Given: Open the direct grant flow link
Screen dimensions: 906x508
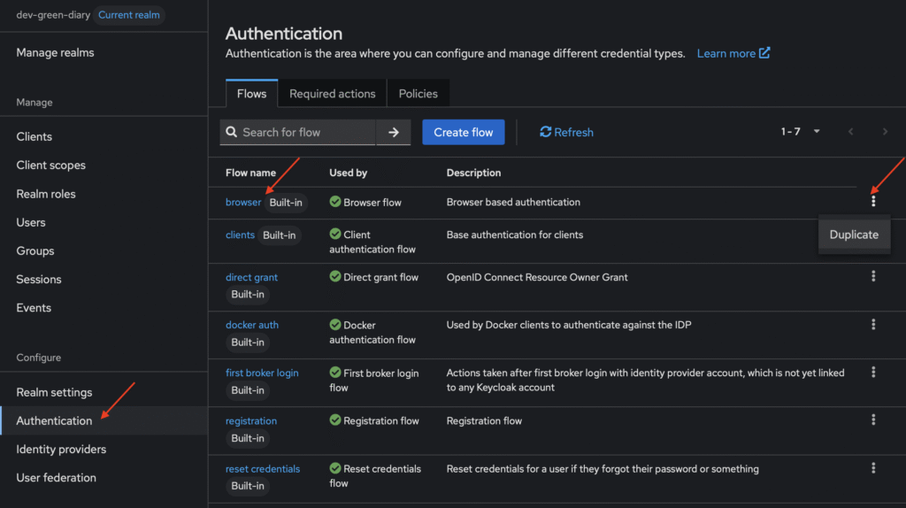Looking at the screenshot, I should [251, 277].
